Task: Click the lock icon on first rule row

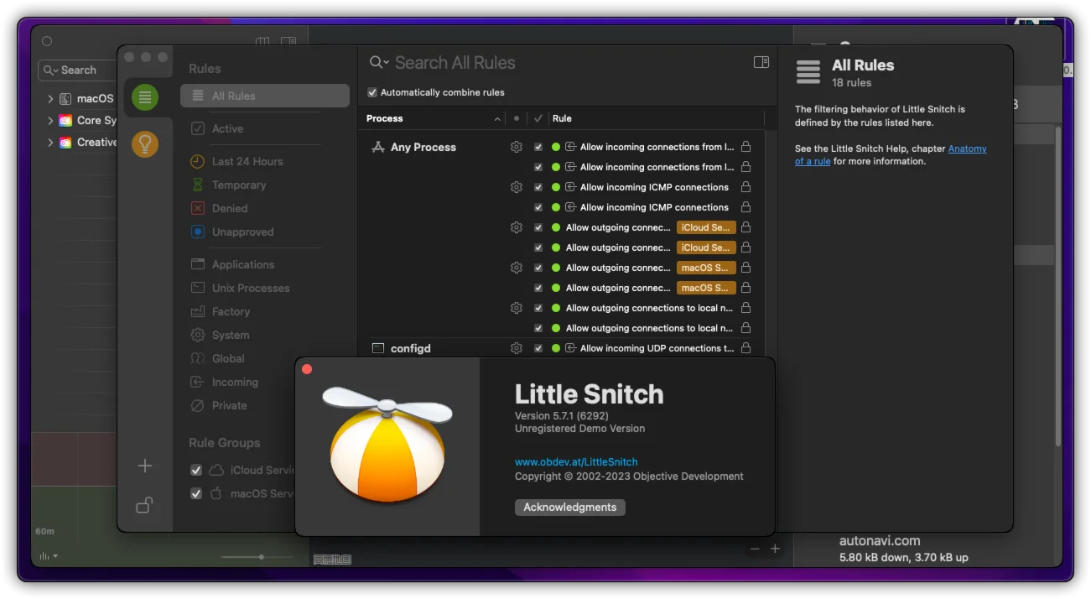Action: tap(746, 147)
